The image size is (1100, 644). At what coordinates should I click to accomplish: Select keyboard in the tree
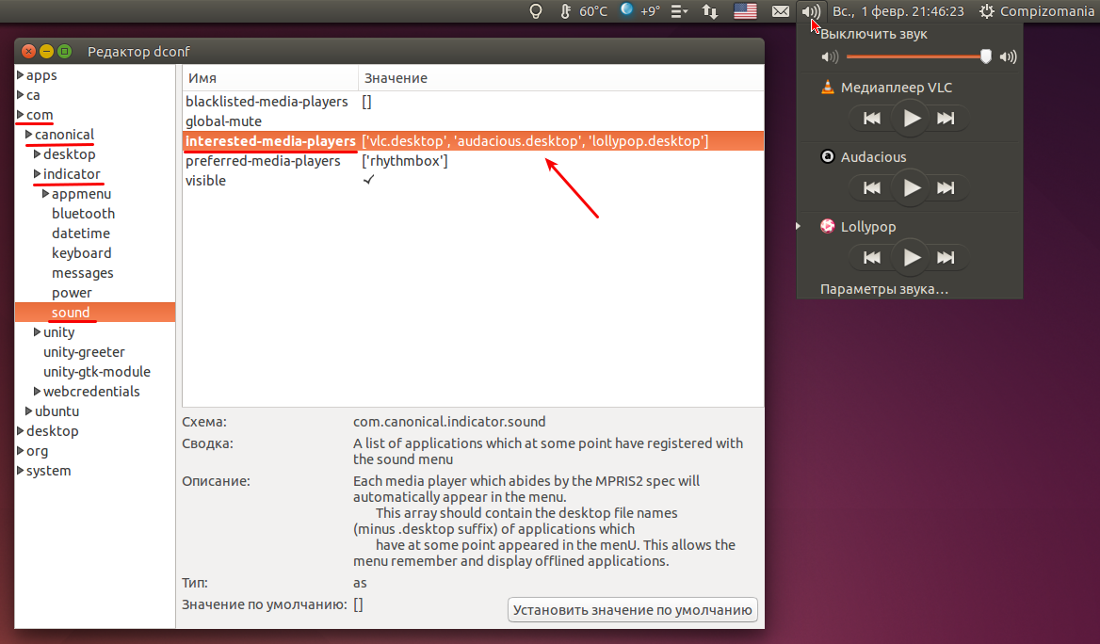point(81,252)
